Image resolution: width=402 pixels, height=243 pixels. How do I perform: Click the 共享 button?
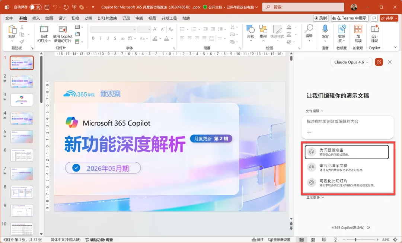tap(389, 18)
